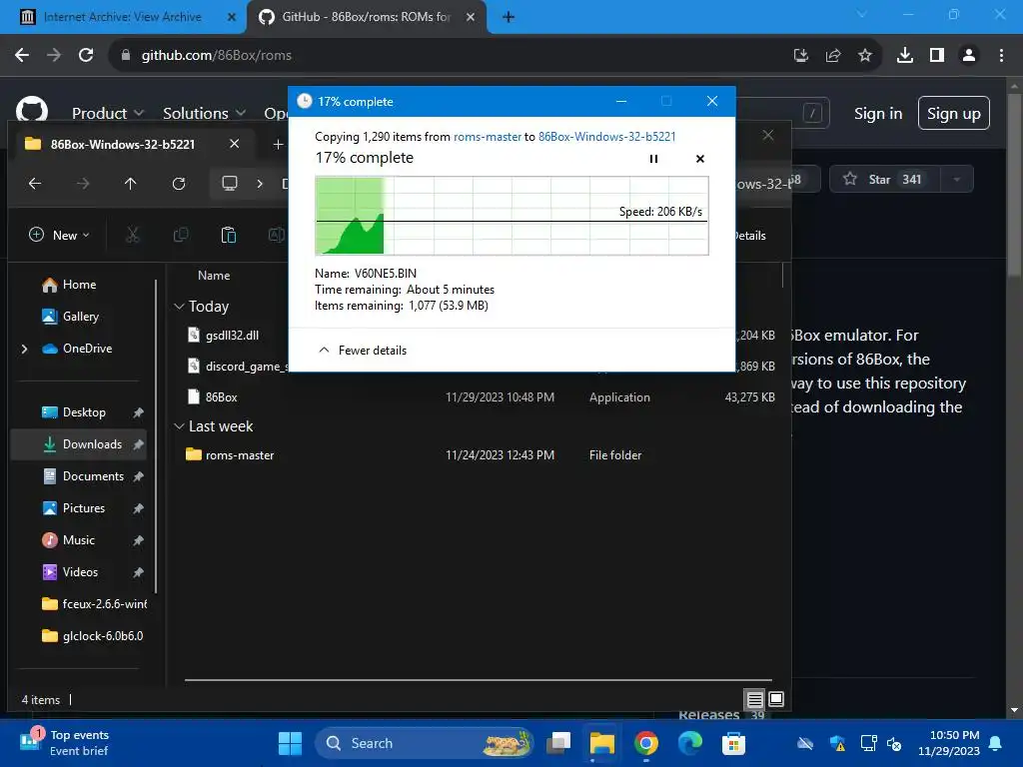Open Desktop in quick access
Screen dimensions: 1023x767
coord(84,412)
